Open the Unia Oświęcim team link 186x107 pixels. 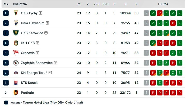[x=33, y=23]
